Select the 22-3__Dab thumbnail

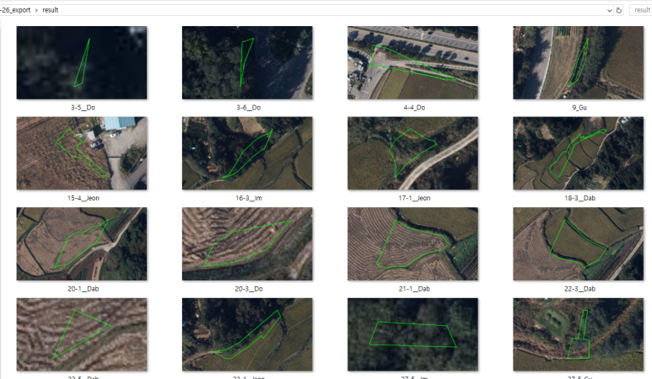[x=578, y=243]
